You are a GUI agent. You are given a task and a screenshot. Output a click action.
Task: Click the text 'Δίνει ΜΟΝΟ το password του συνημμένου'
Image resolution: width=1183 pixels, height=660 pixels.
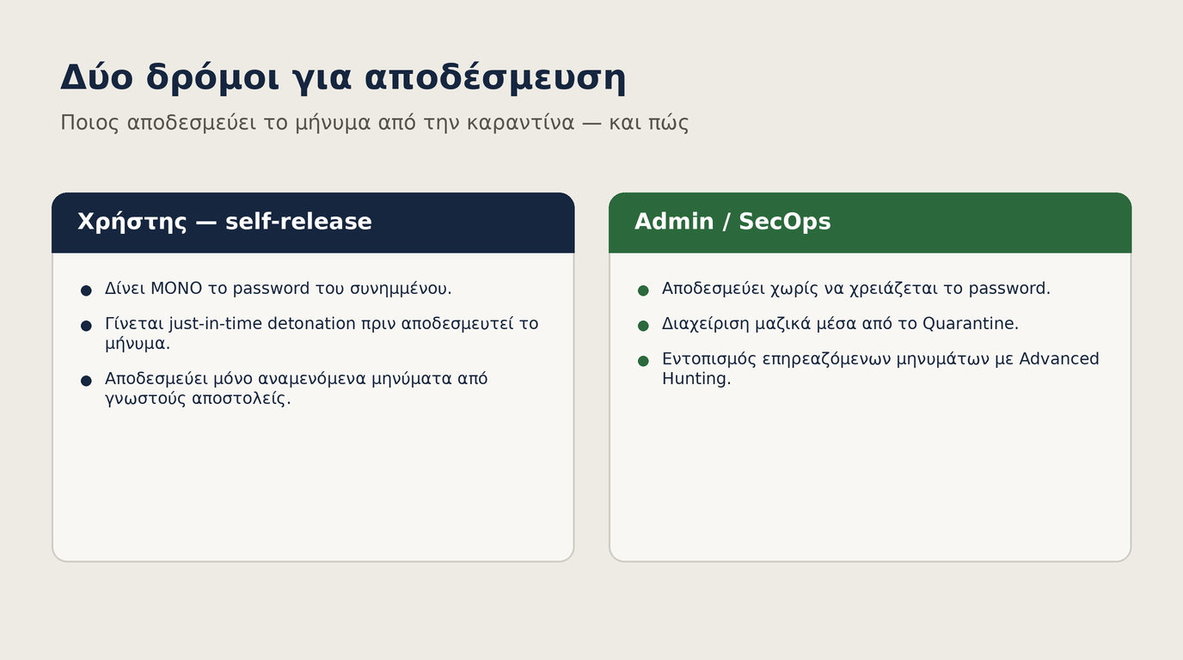(x=279, y=289)
